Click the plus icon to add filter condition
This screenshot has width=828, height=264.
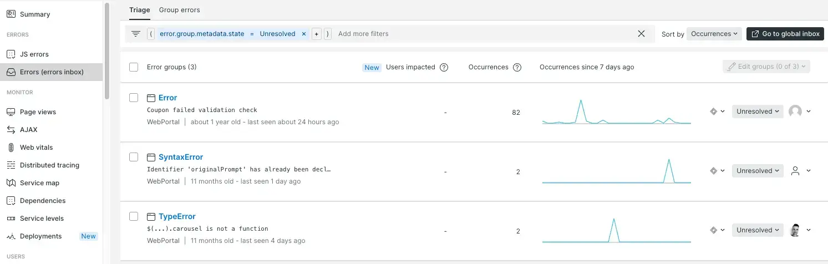(317, 34)
